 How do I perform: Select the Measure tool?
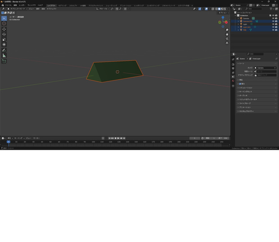[x=4, y=55]
